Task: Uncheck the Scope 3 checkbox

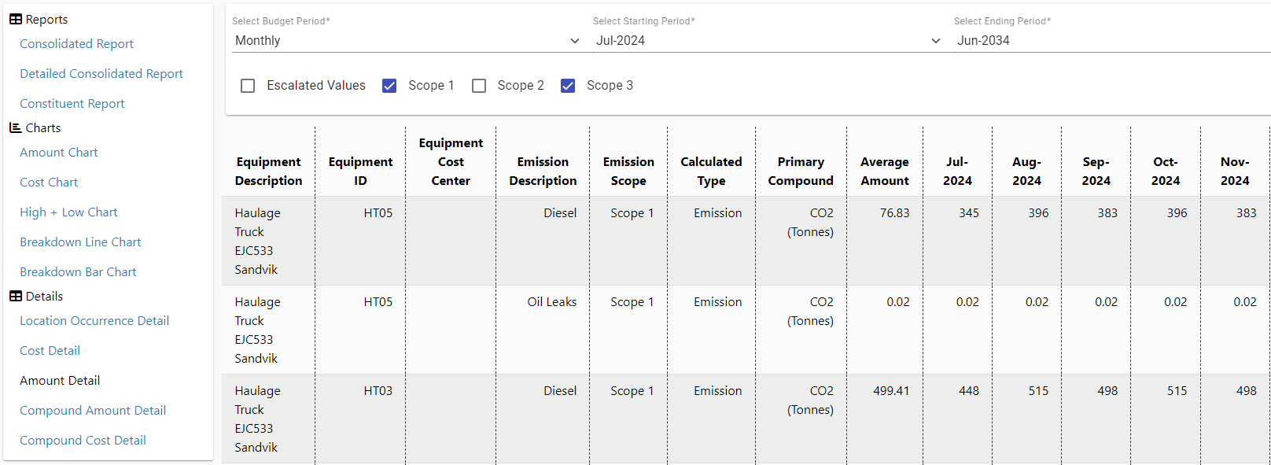Action: pyautogui.click(x=568, y=86)
